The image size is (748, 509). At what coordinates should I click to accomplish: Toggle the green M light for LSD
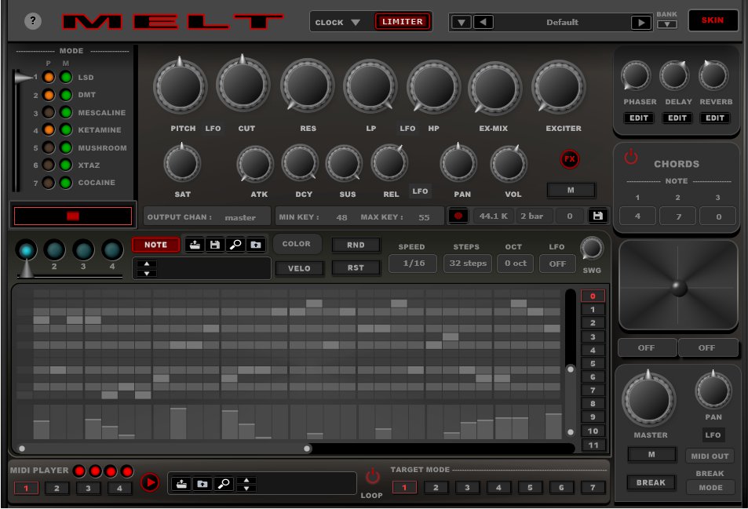65,78
